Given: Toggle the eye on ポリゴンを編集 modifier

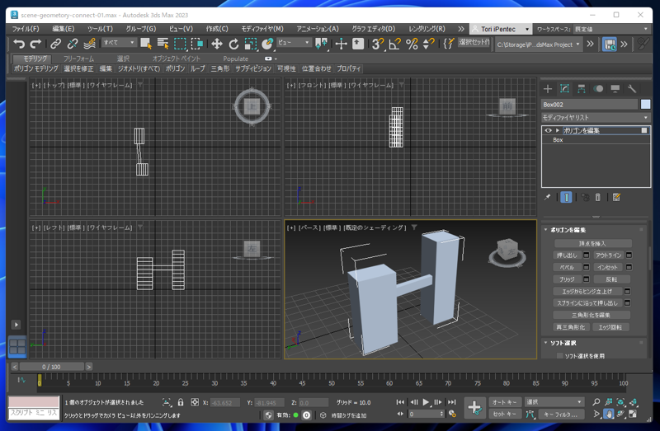Looking at the screenshot, I should click(x=548, y=130).
